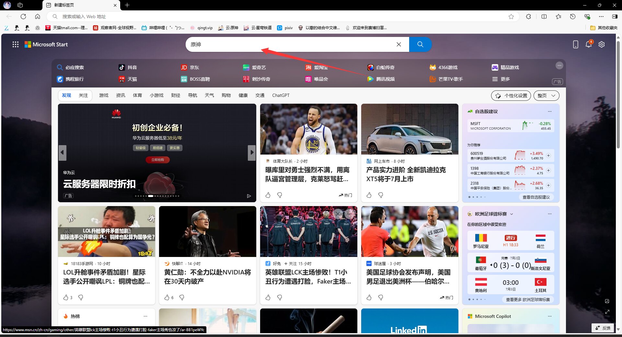Click the mobile device icon near notifications

click(x=575, y=44)
